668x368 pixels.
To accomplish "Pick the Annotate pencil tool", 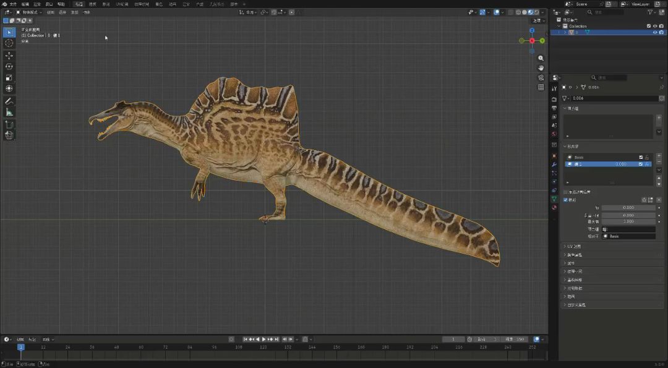I will coord(9,101).
